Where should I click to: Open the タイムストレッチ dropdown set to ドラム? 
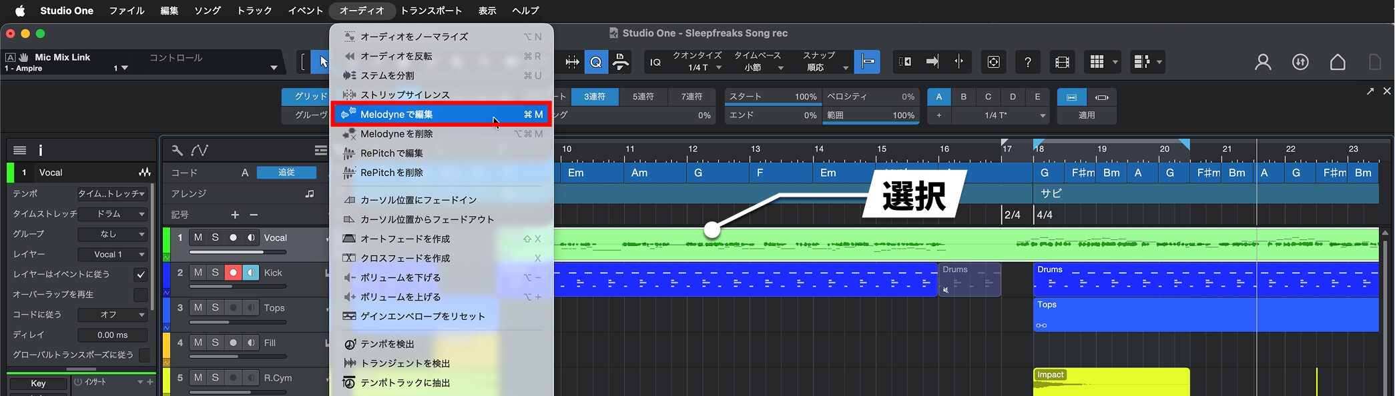coord(112,214)
